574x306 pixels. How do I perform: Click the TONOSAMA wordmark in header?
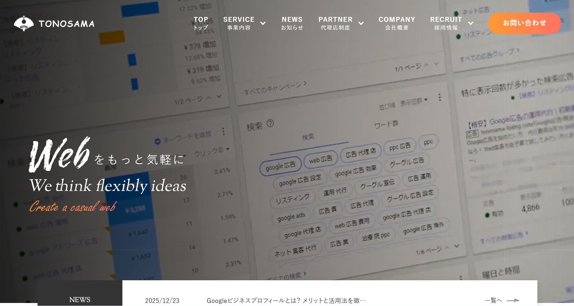tap(66, 24)
